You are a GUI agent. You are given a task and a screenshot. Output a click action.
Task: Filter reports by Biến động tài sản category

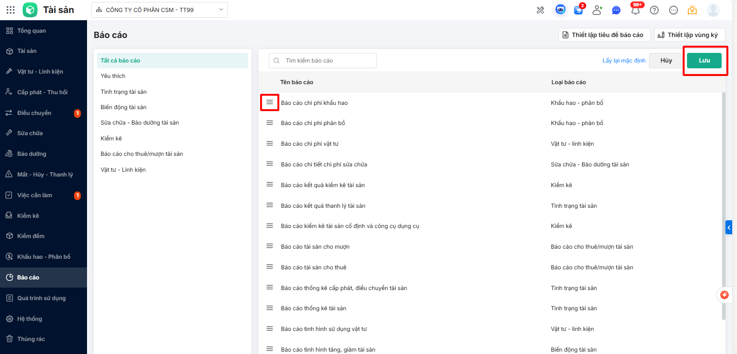173,107
